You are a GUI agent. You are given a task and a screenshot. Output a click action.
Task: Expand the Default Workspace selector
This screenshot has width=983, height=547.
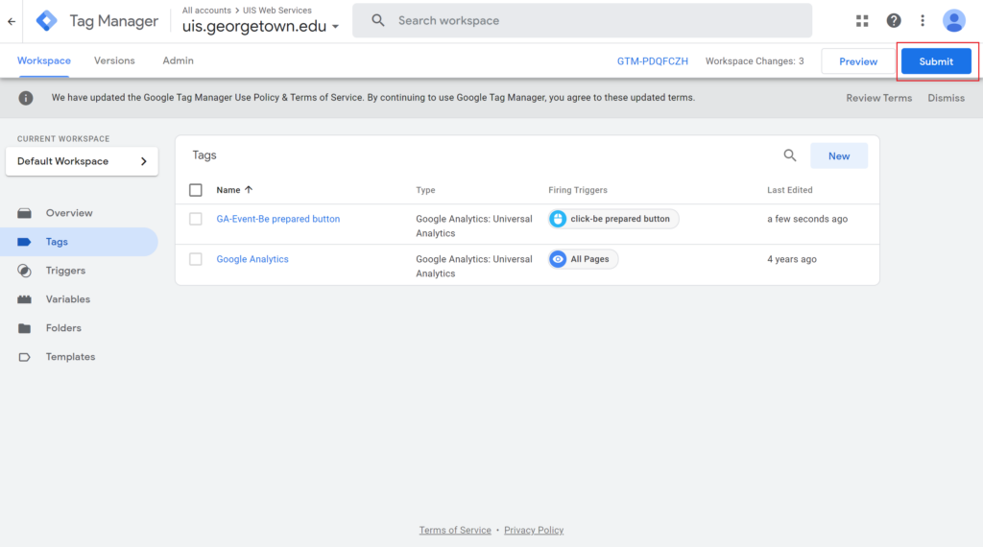pyautogui.click(x=82, y=161)
